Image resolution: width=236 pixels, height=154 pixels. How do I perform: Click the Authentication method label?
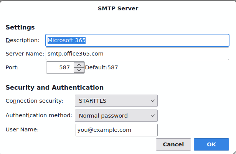tap(39, 115)
